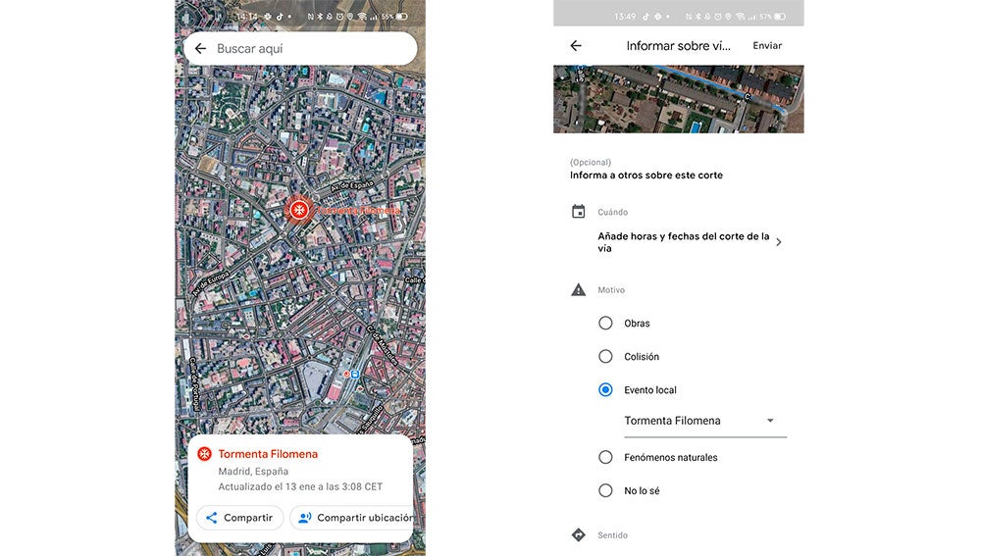Image resolution: width=981 pixels, height=556 pixels.
Task: Tap the Av. de España street label
Action: 351,186
